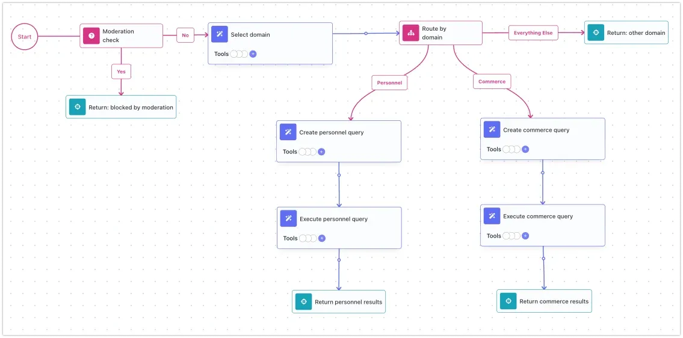Click Return: blocked by moderation target icon
Image resolution: width=683 pixels, height=338 pixels.
click(x=78, y=106)
